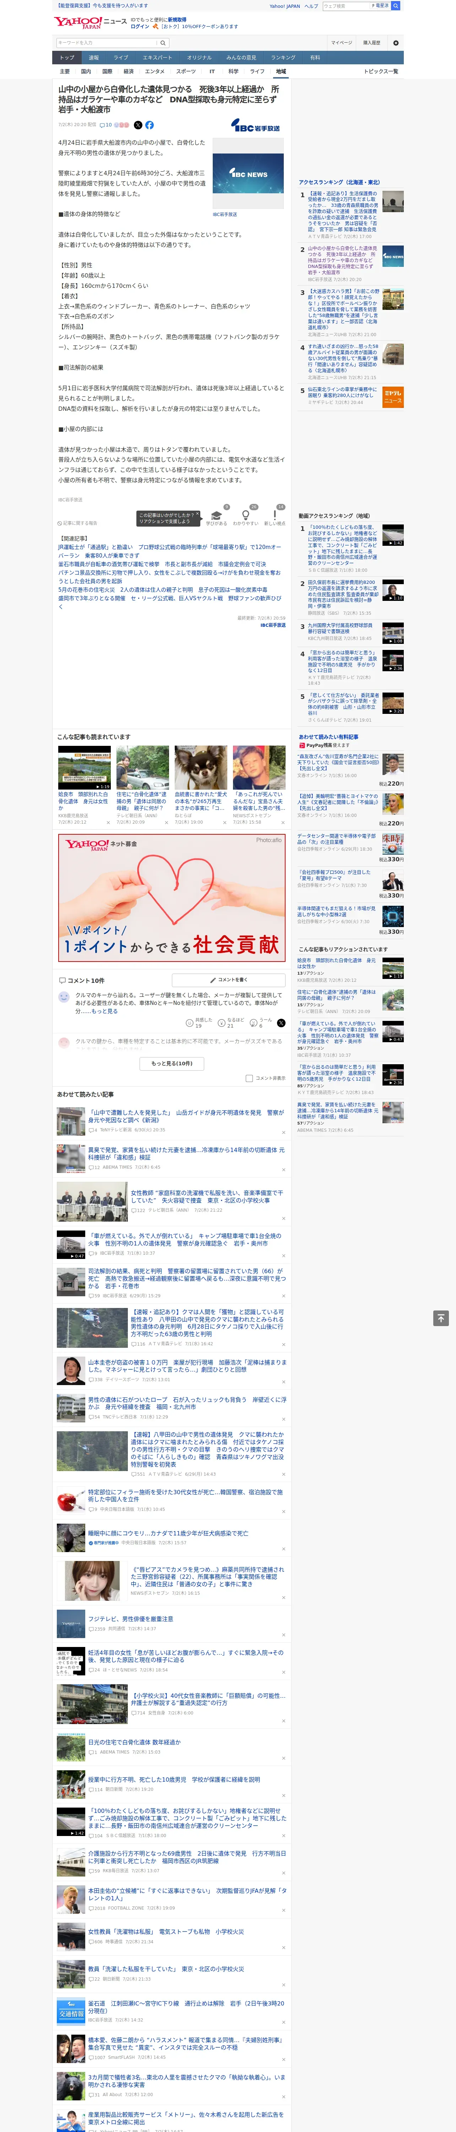Click the 記事に関する報告 report icon
This screenshot has height=2132, width=456.
click(77, 523)
